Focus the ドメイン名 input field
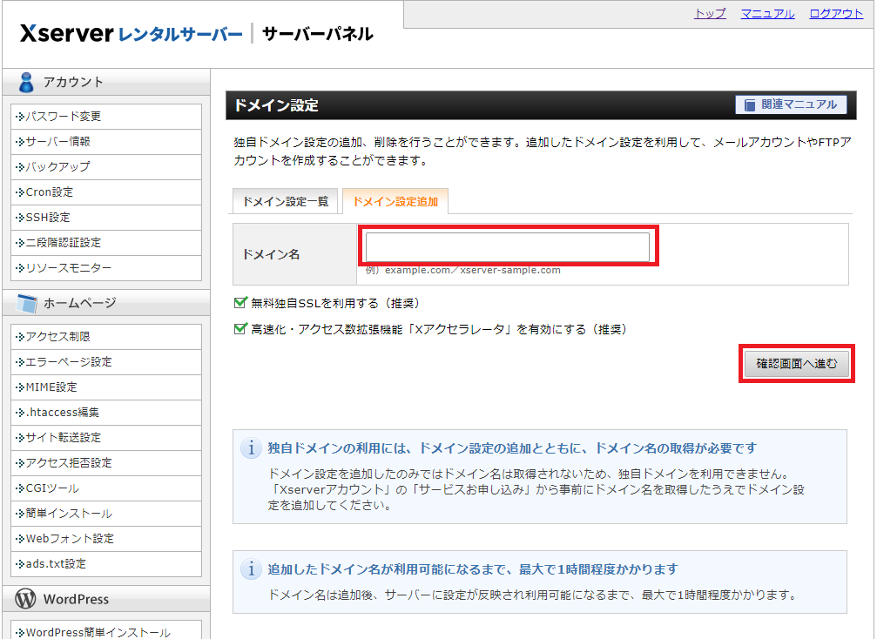 click(507, 246)
